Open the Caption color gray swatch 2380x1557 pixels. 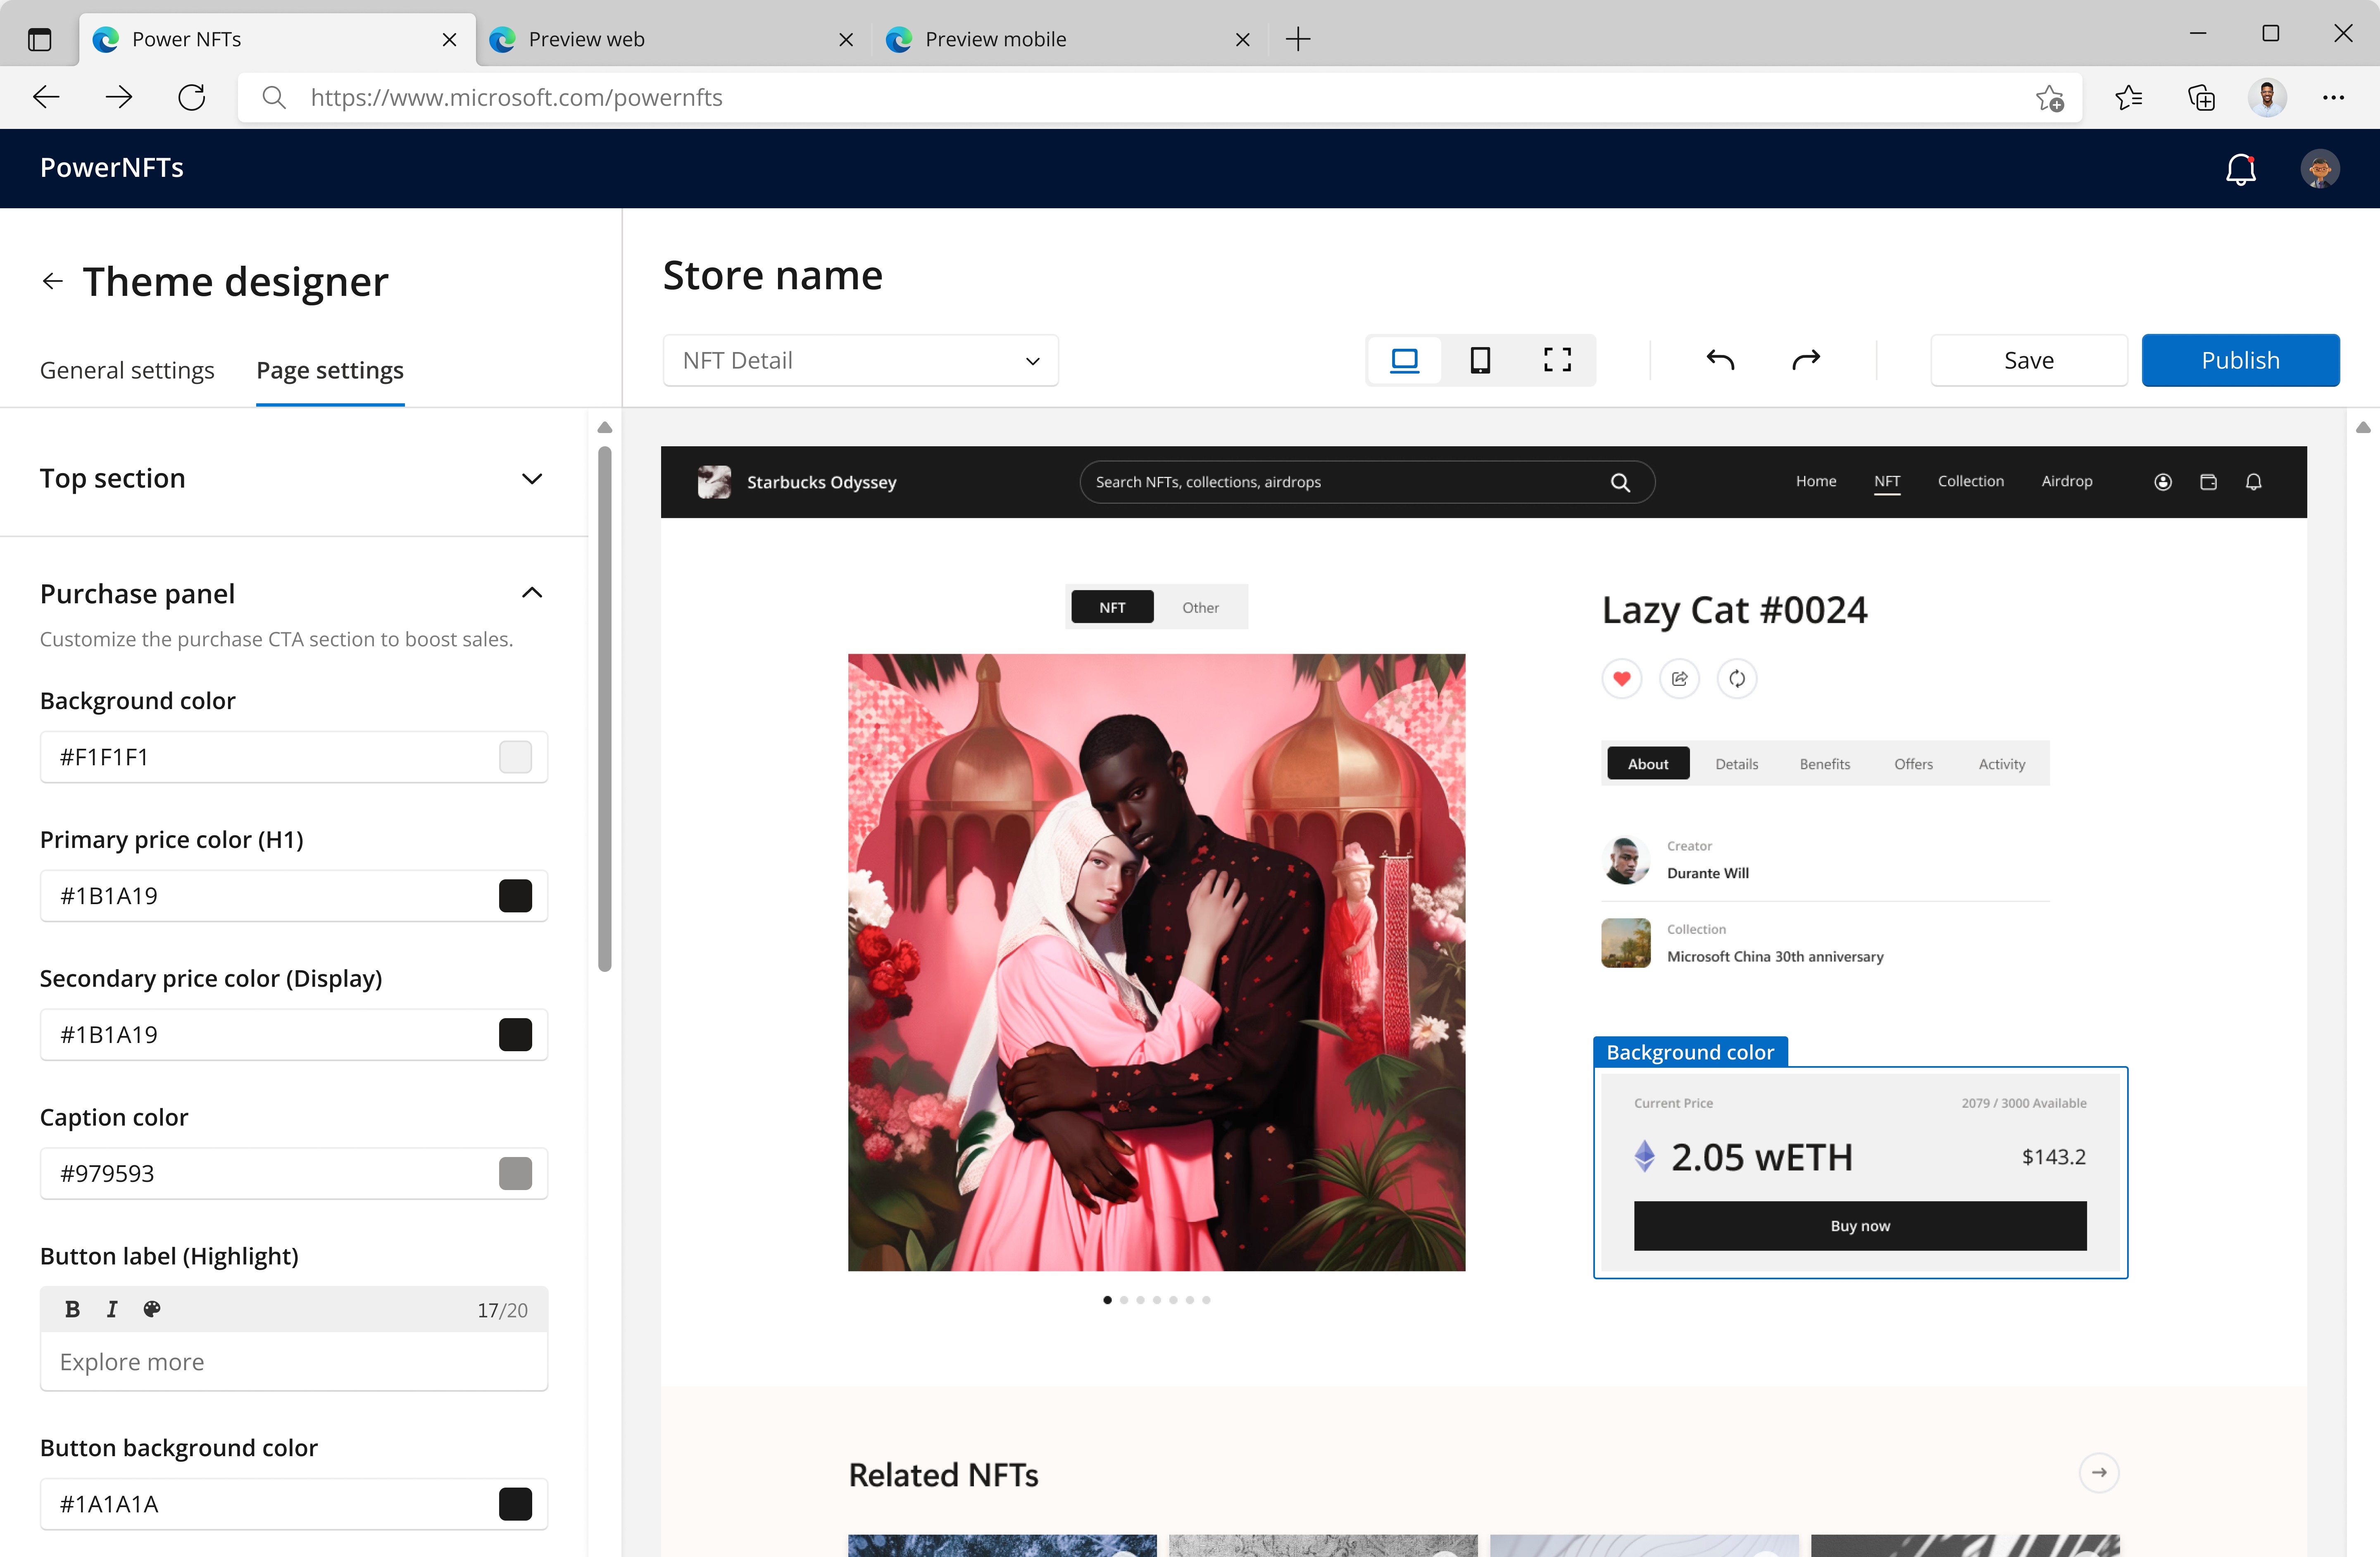coord(515,1174)
